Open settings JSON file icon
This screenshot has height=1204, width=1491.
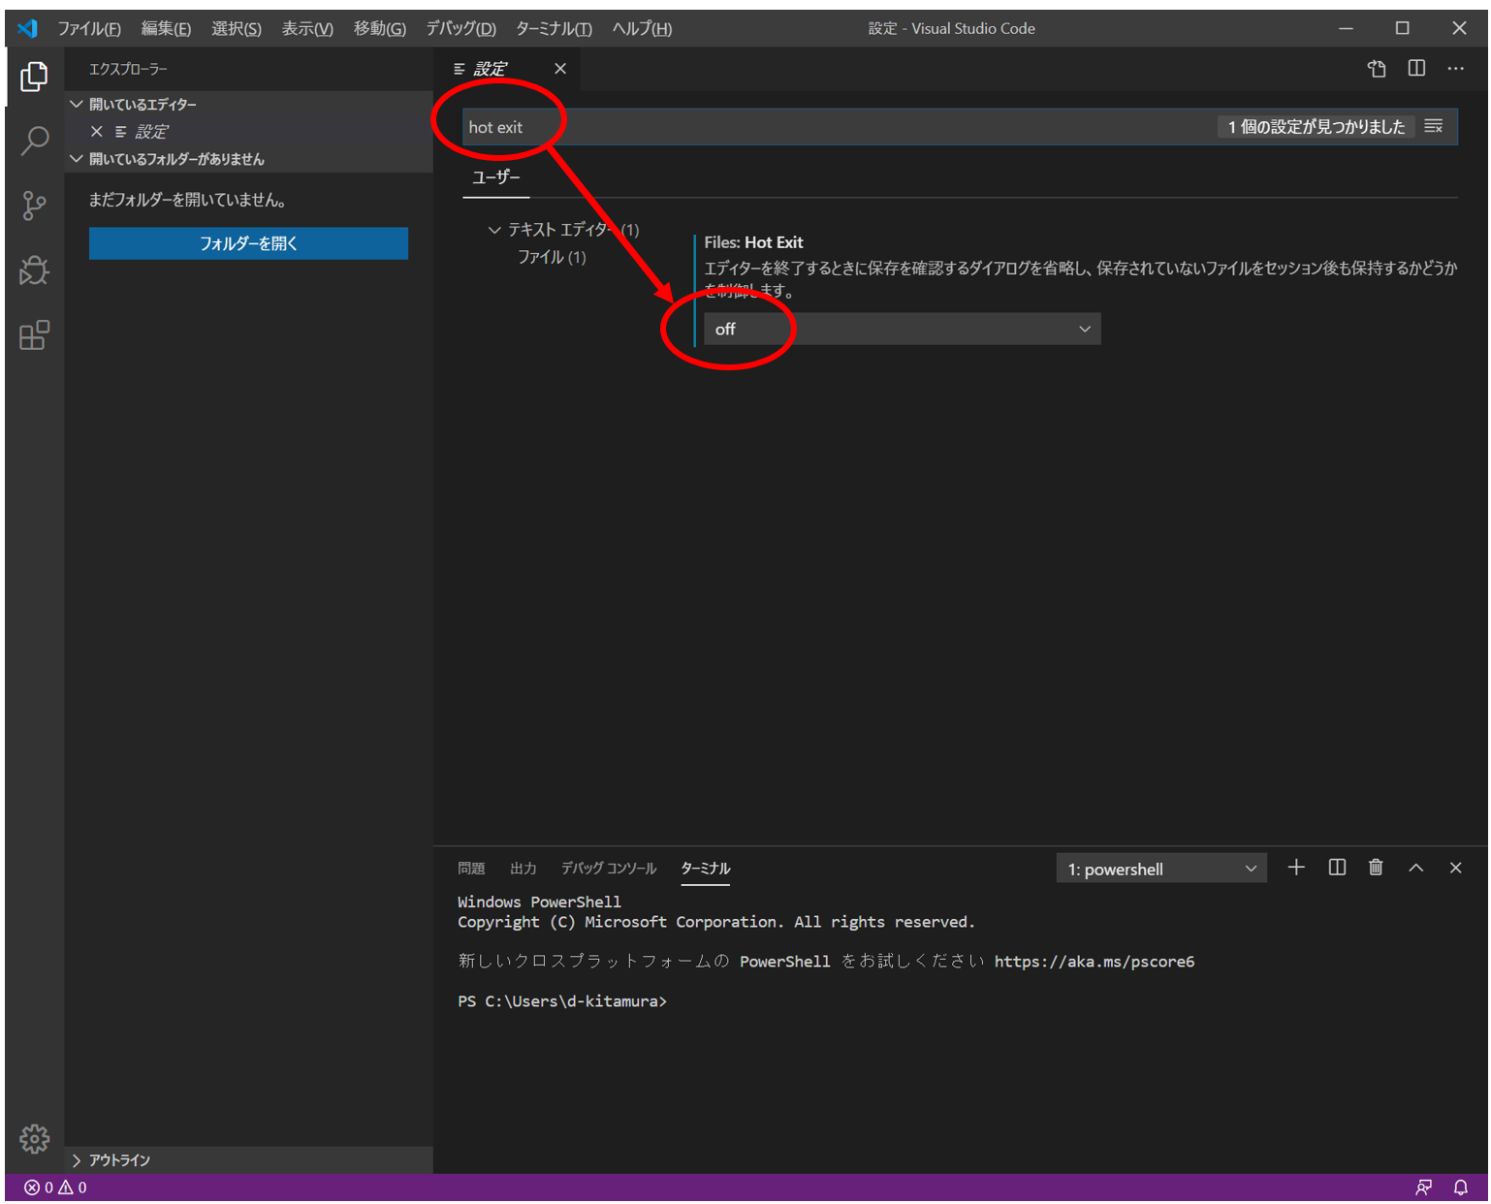tap(1377, 69)
